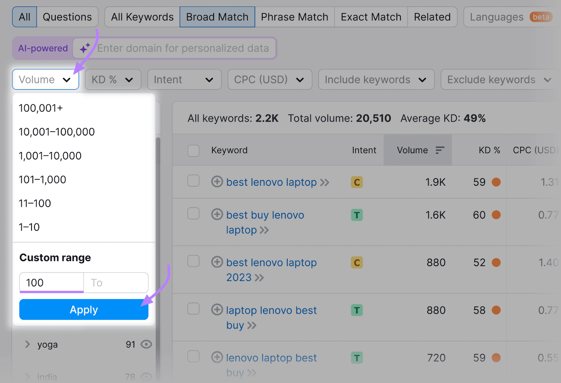
Task: Click the sort icon in the Volume column header
Action: point(440,150)
